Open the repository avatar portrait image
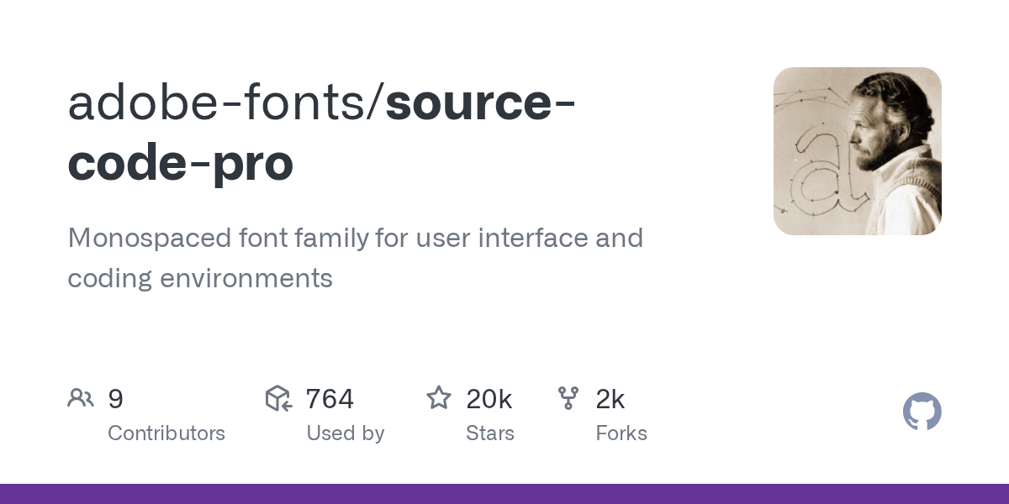 pos(857,151)
